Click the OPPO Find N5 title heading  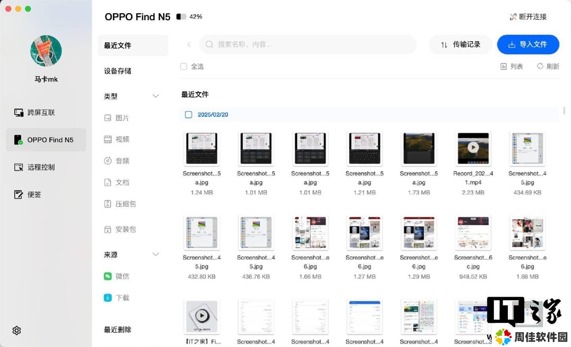click(x=137, y=17)
